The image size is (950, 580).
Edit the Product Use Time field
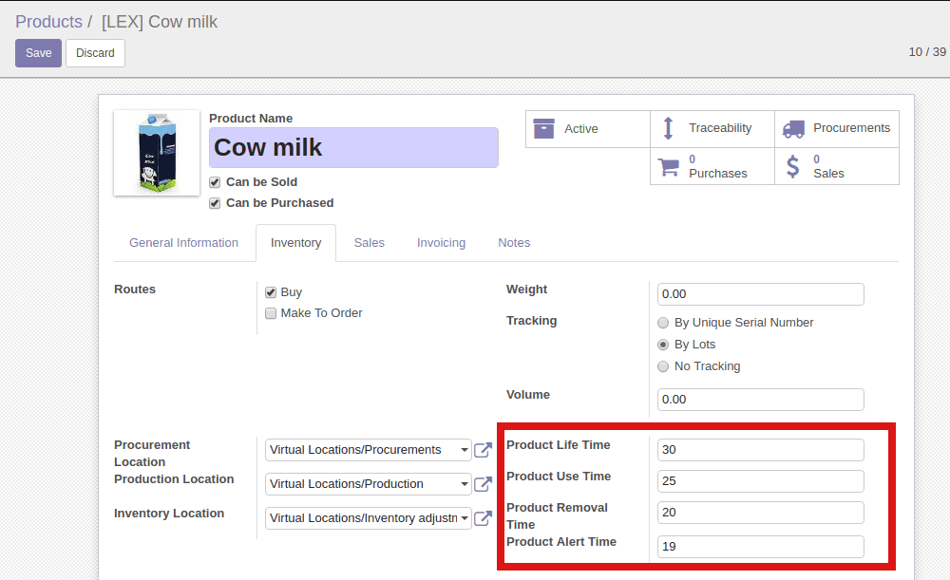(x=760, y=481)
